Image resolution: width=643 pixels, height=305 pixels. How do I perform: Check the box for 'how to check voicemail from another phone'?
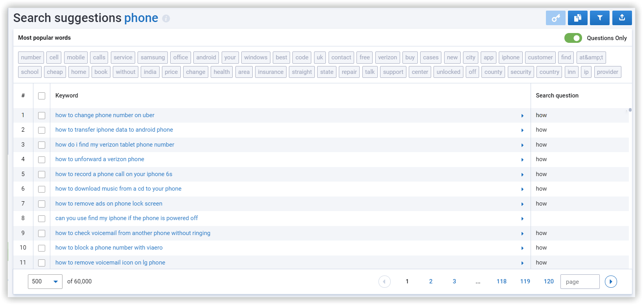(x=42, y=233)
